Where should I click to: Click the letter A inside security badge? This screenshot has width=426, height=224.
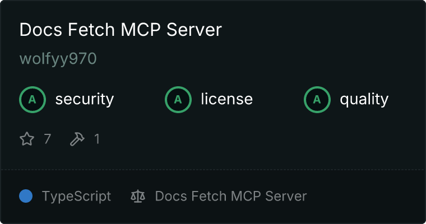pyautogui.click(x=33, y=100)
